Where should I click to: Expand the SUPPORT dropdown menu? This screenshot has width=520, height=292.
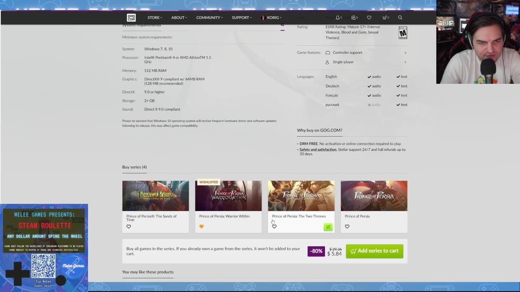(x=242, y=17)
